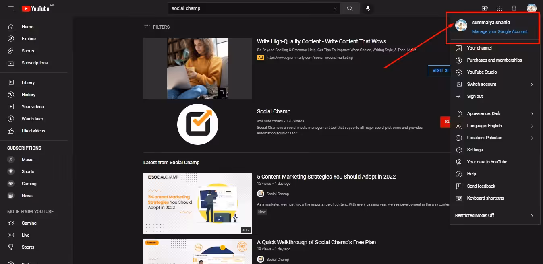Expand the Switch account submenu

point(495,84)
